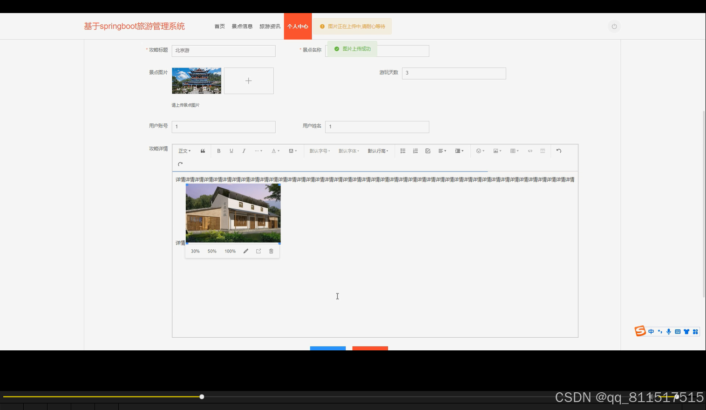The image size is (706, 410).
Task: Activate Sogou voice input microphone
Action: 669,332
